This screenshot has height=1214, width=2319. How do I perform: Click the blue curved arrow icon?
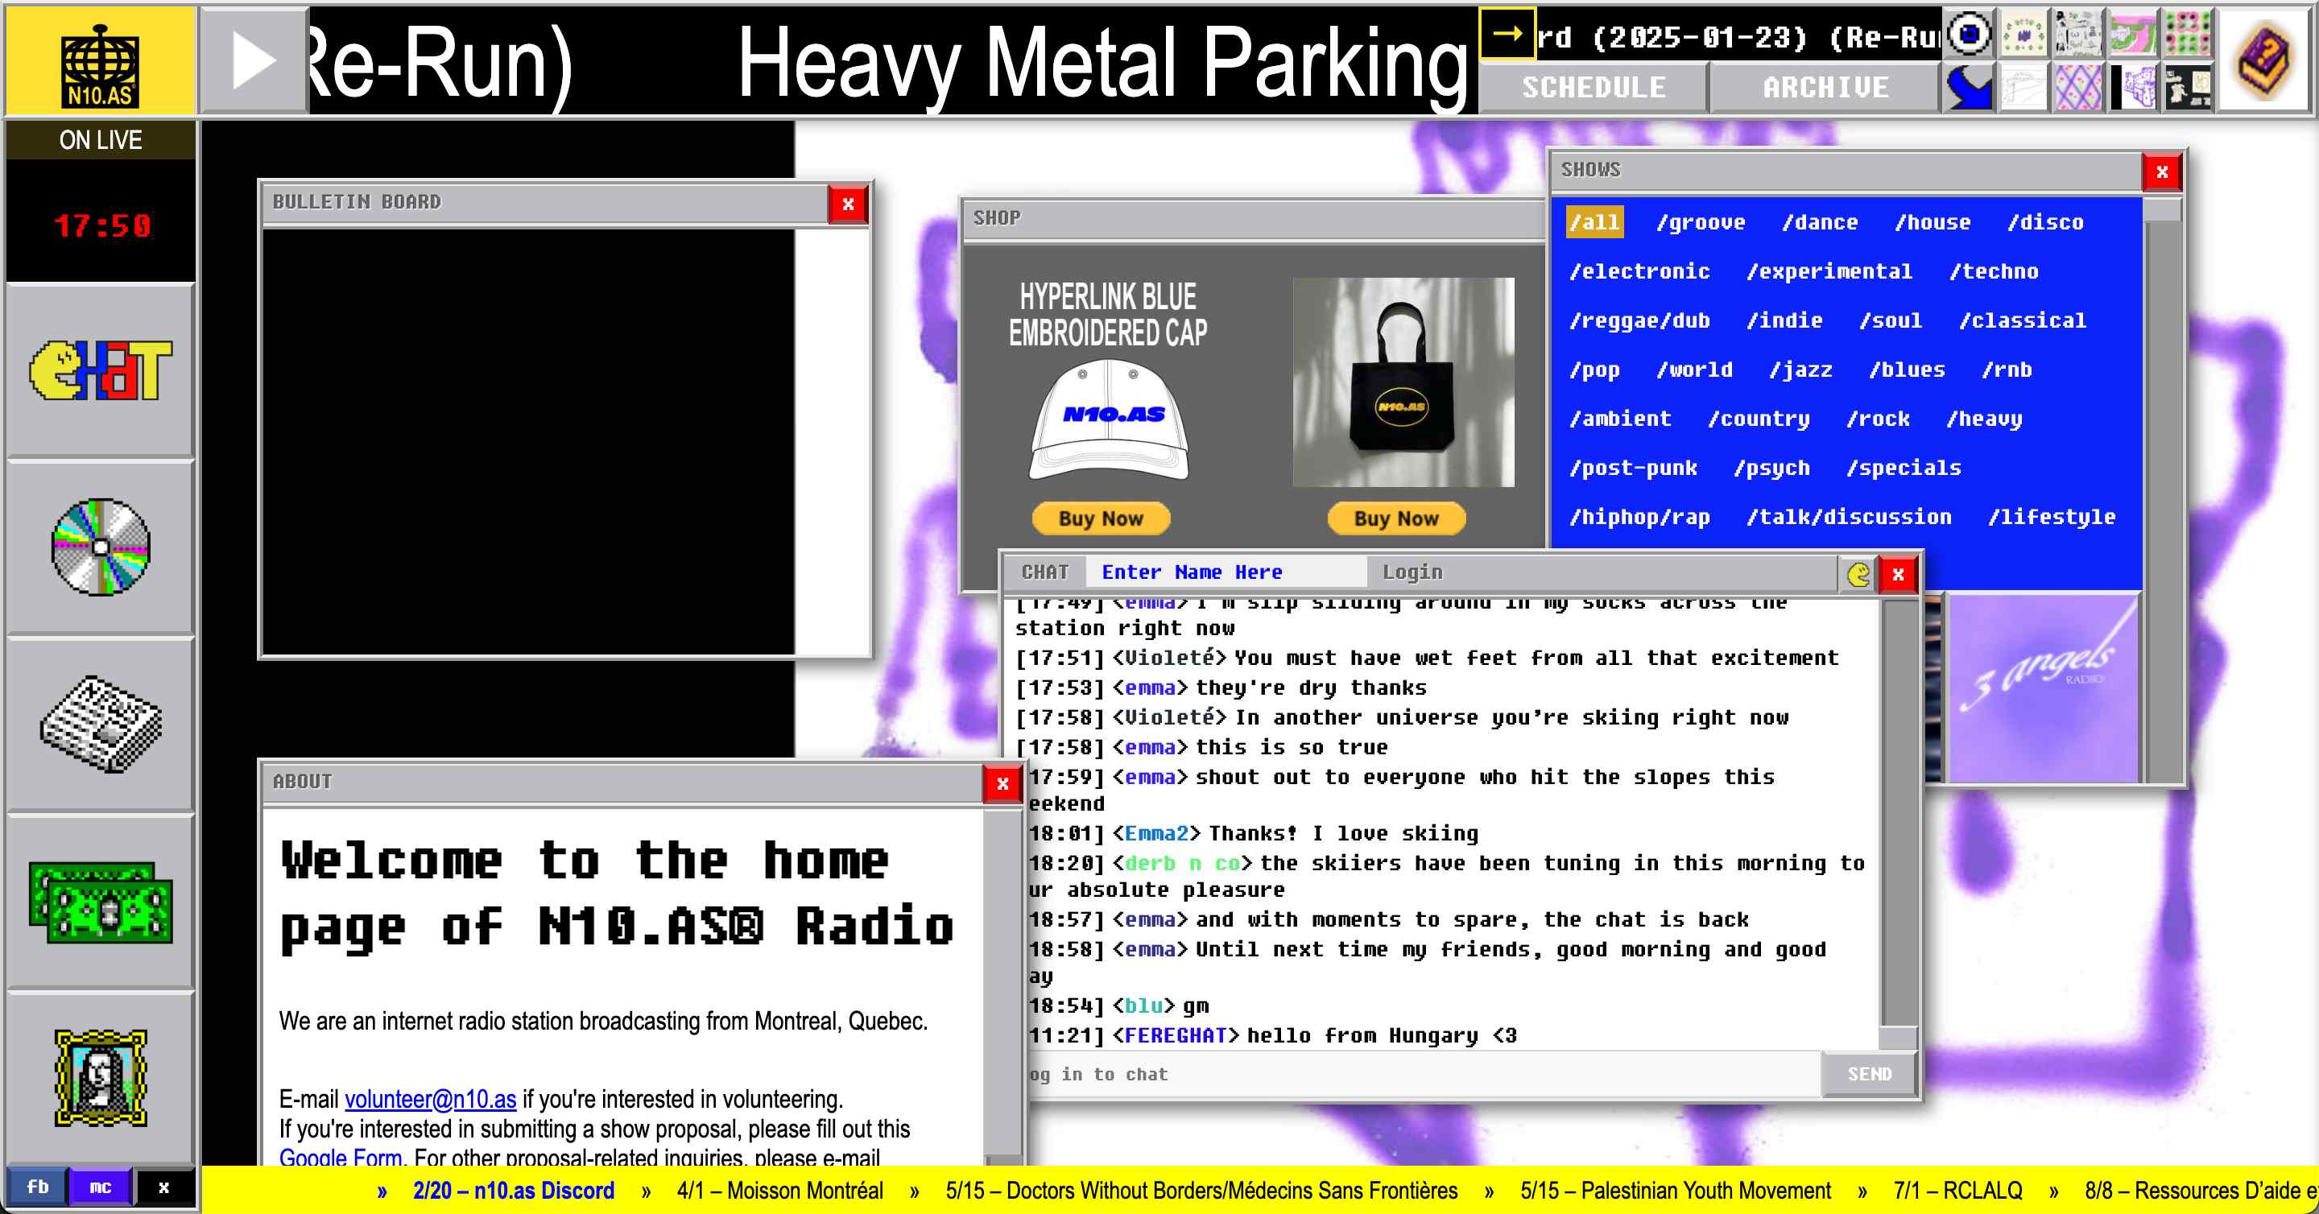[x=1969, y=89]
